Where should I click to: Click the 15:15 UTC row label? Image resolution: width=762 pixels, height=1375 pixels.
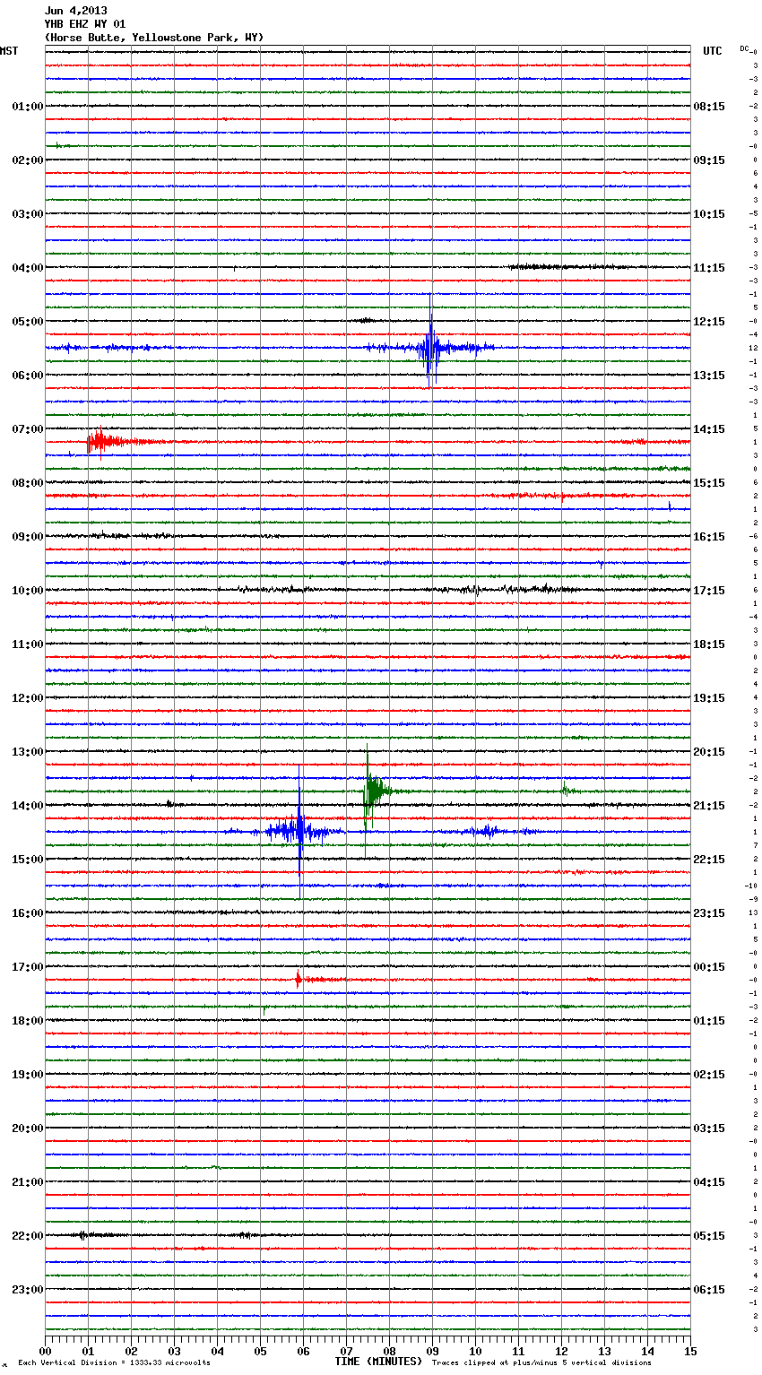point(709,483)
